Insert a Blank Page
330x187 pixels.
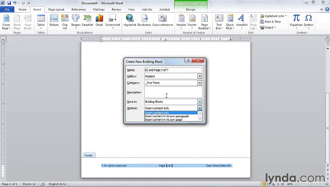pyautogui.click(x=17, y=22)
